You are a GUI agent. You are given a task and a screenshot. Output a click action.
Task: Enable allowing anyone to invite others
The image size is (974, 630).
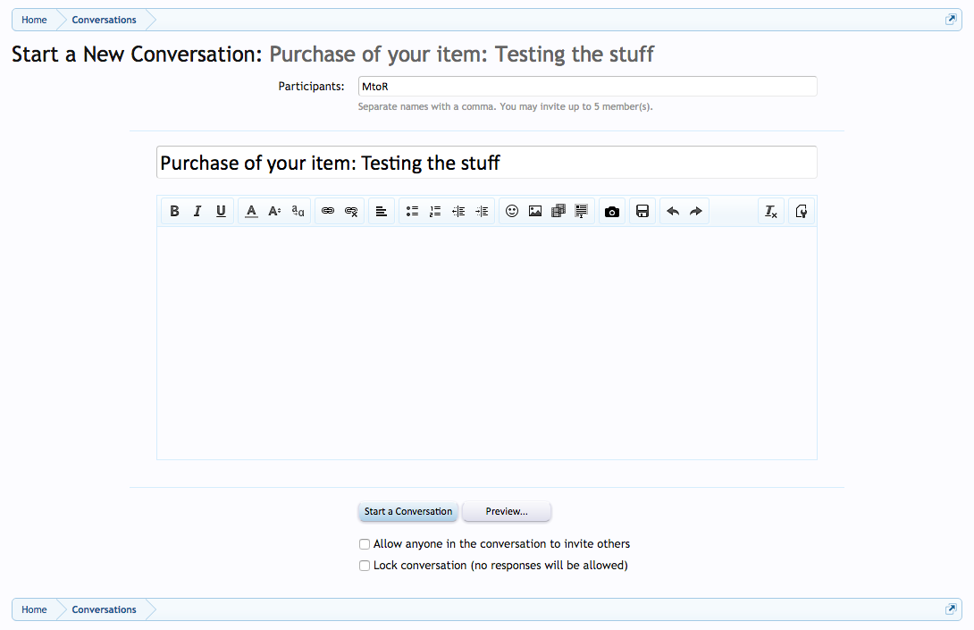point(365,544)
